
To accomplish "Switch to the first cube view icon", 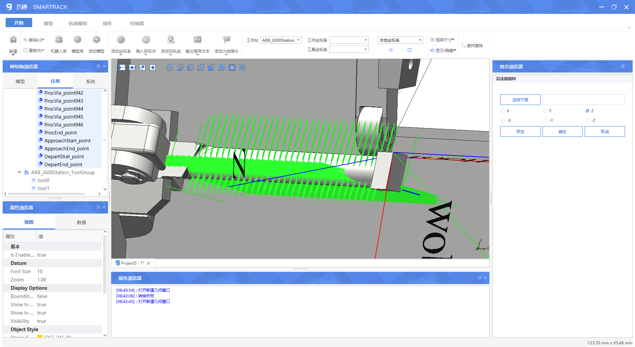I will 170,68.
